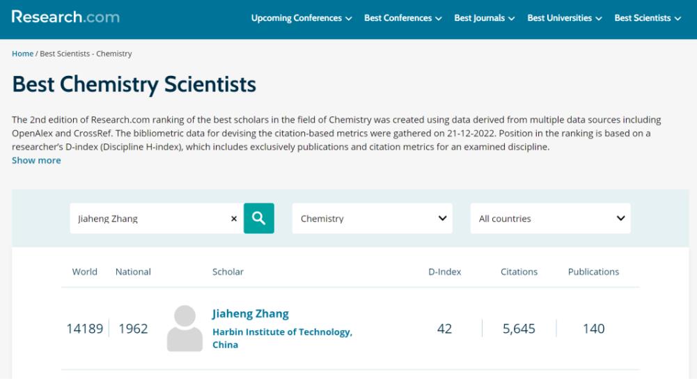Image resolution: width=697 pixels, height=383 pixels.
Task: Open the Jiaheng Zhang scholar profile link
Action: pyautogui.click(x=250, y=313)
